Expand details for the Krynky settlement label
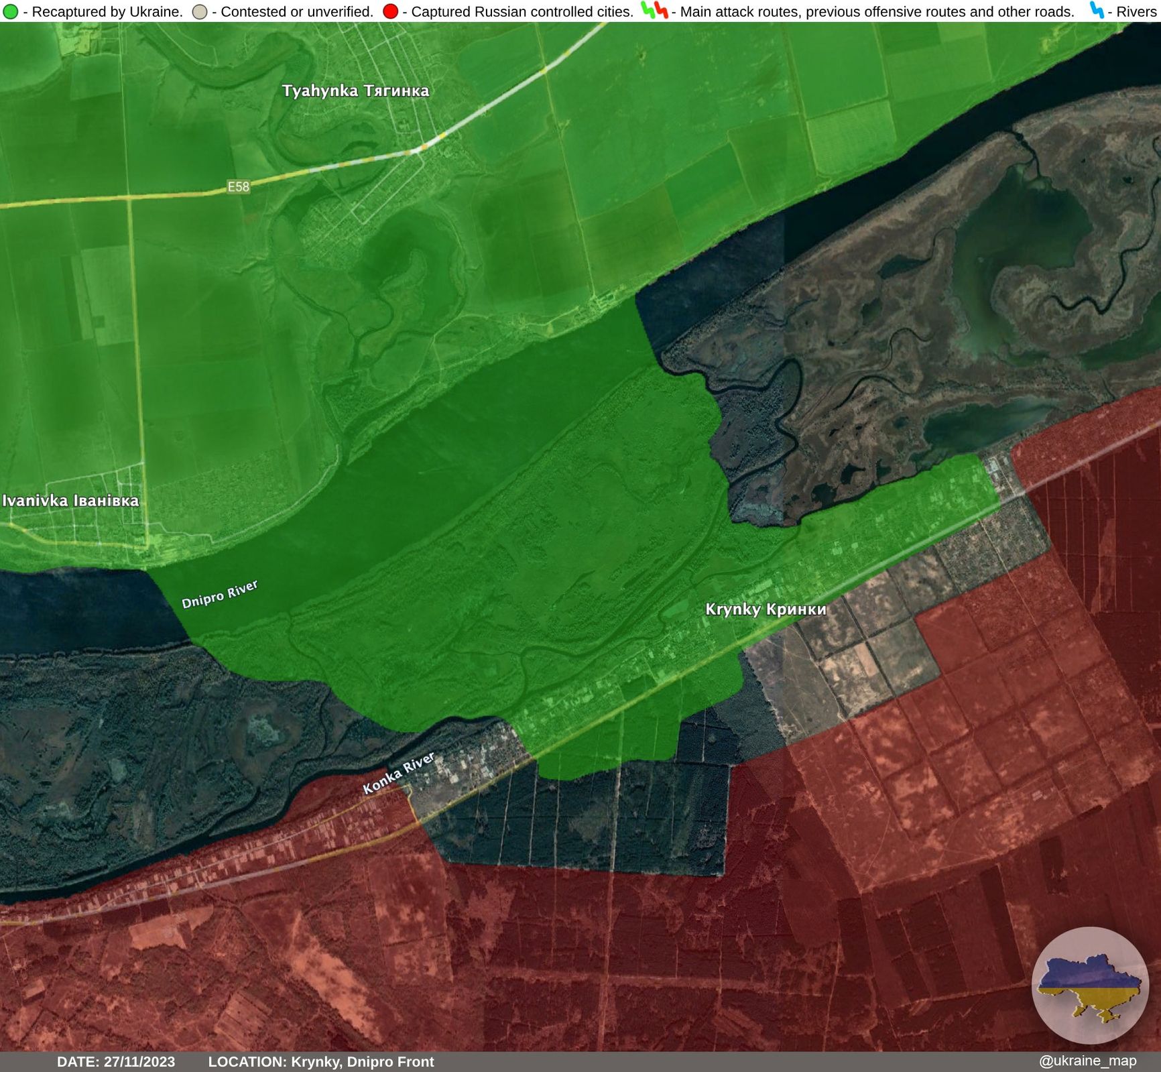Screen dimensions: 1161x1072 [x=766, y=611]
